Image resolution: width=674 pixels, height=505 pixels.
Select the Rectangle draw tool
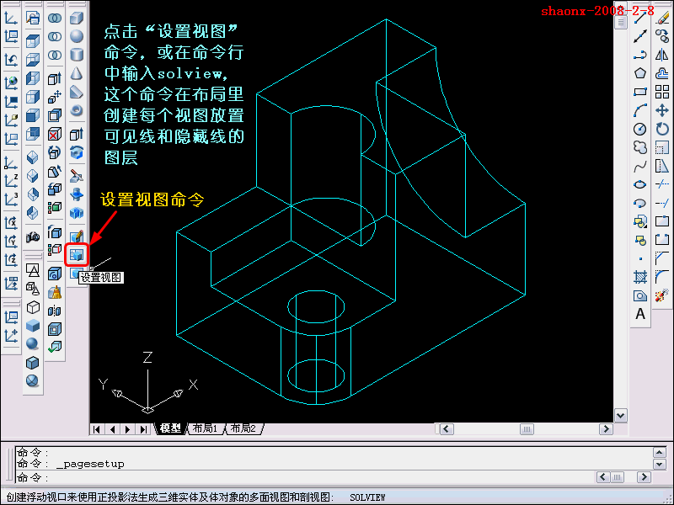[x=640, y=92]
